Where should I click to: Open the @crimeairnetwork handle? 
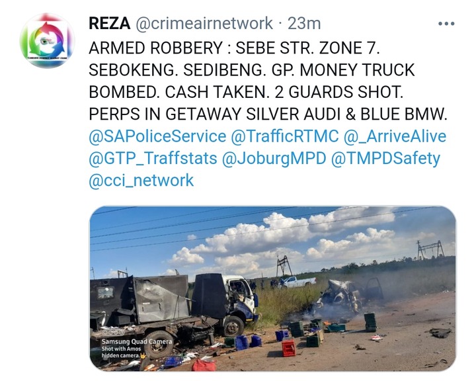204,23
